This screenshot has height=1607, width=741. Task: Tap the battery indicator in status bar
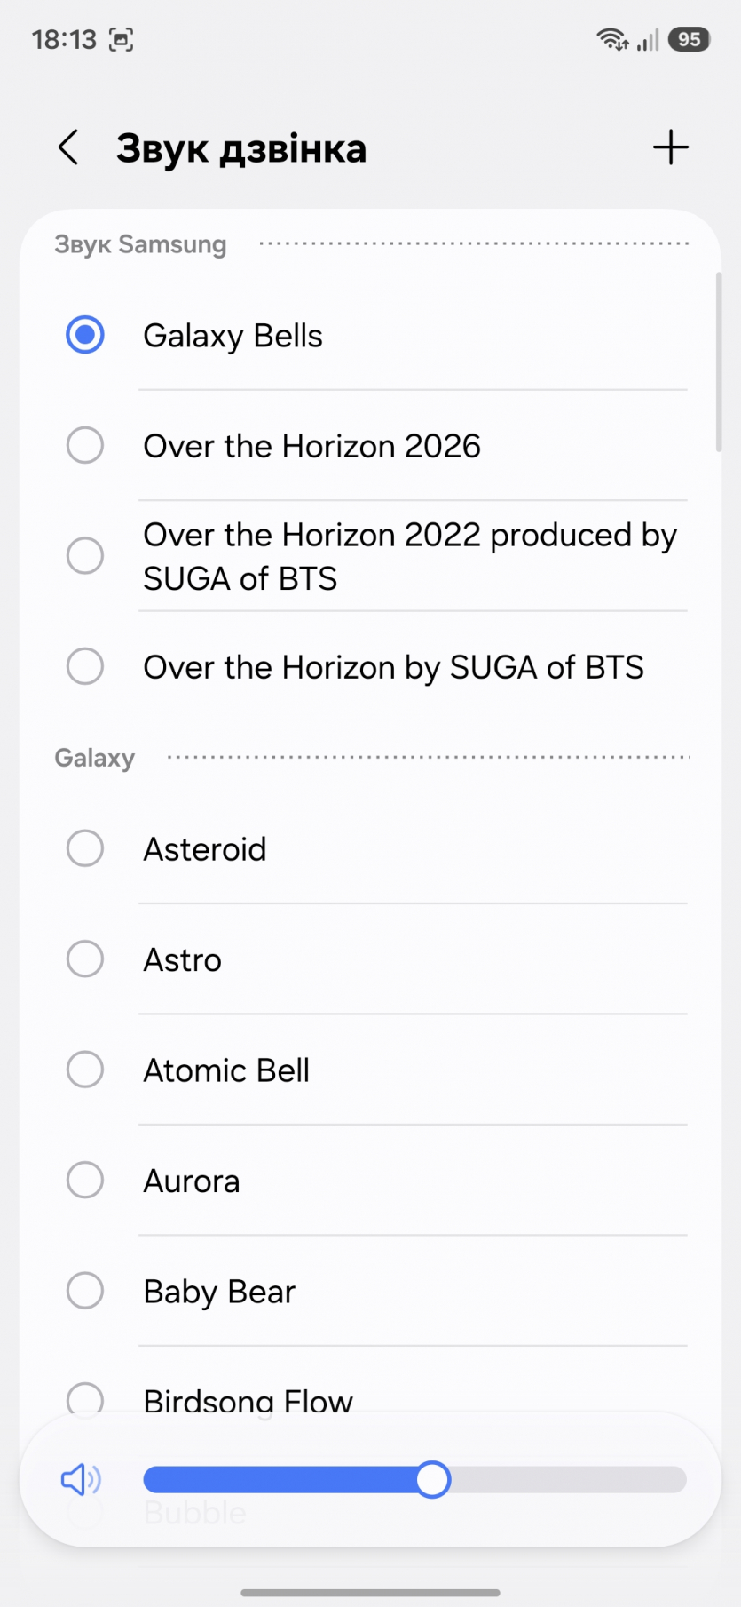click(690, 39)
